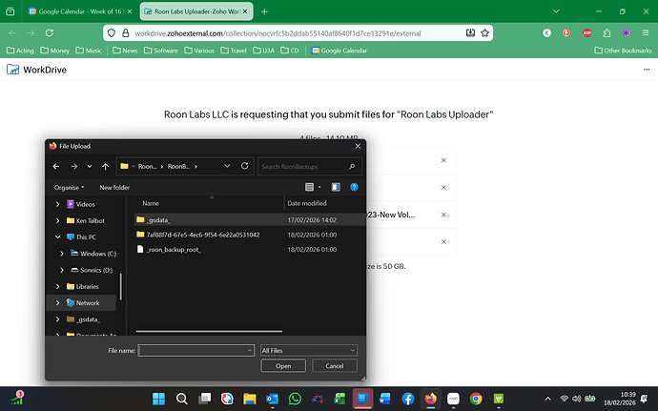
Task: Select the _roon_backup_root_ file
Action: click(x=174, y=249)
